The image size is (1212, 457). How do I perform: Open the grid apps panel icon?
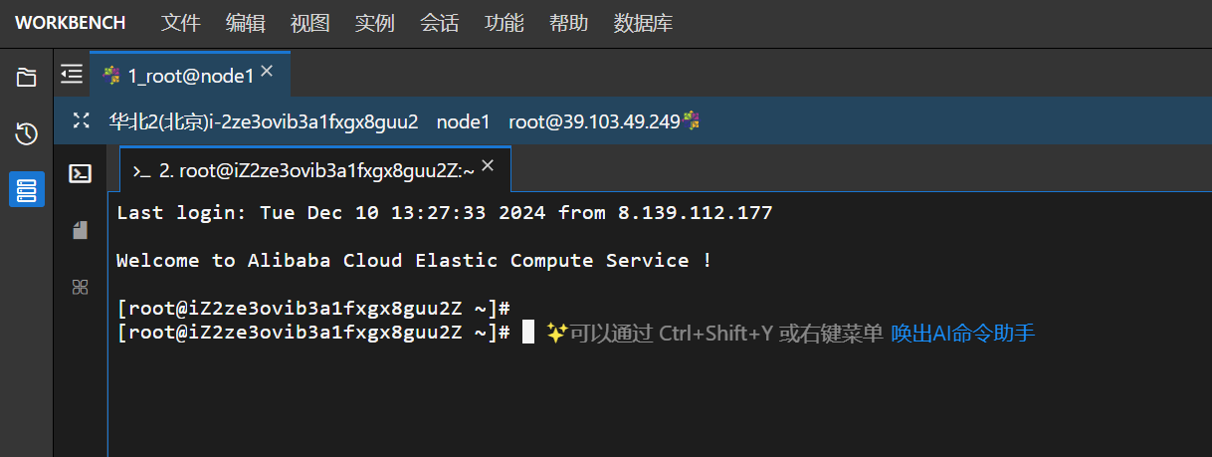[81, 287]
